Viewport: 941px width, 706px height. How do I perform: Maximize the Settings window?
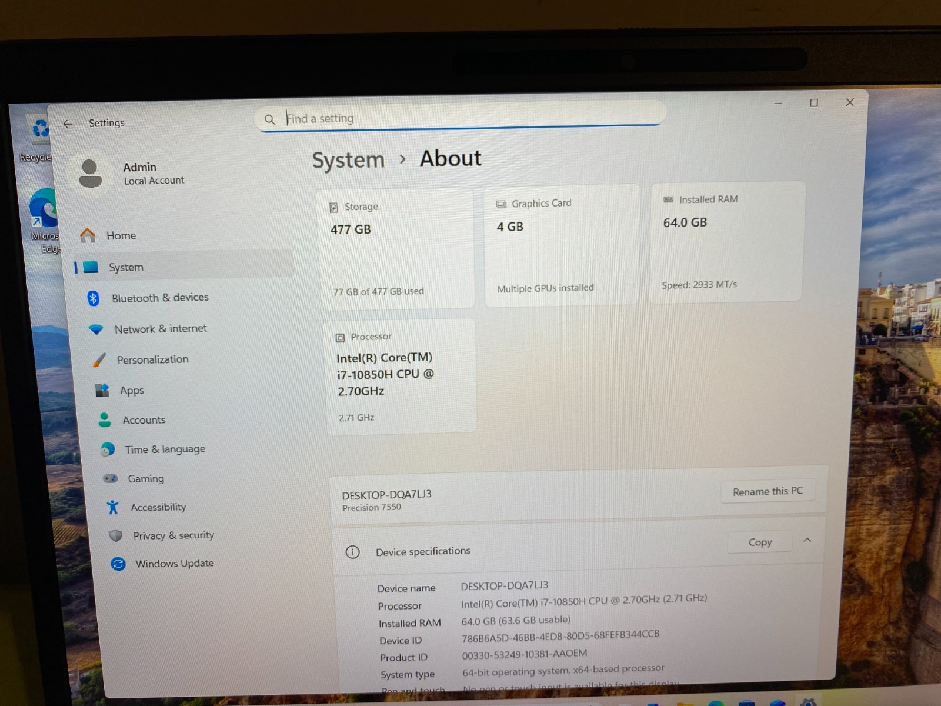[814, 103]
